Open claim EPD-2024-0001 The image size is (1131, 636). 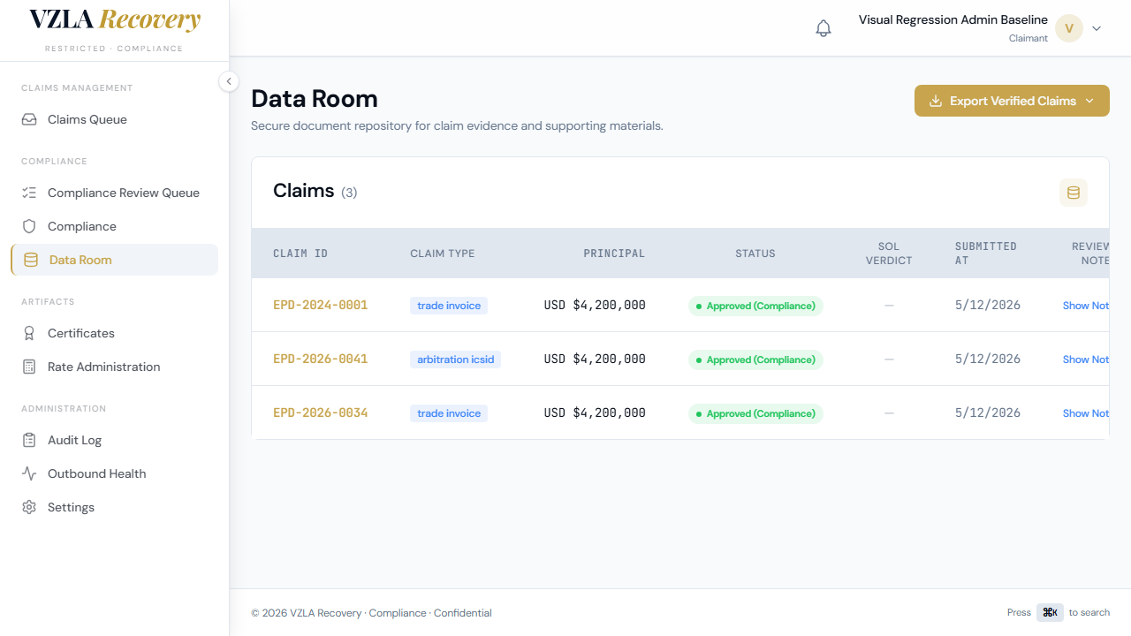point(320,305)
